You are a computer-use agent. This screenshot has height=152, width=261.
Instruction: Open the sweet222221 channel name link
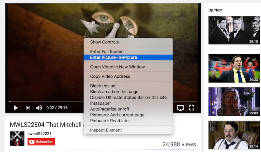[39, 134]
